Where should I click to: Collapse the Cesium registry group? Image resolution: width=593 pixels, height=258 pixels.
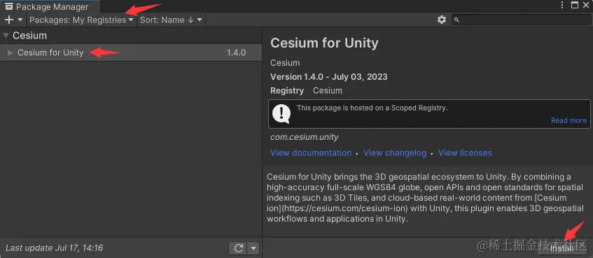[6, 36]
